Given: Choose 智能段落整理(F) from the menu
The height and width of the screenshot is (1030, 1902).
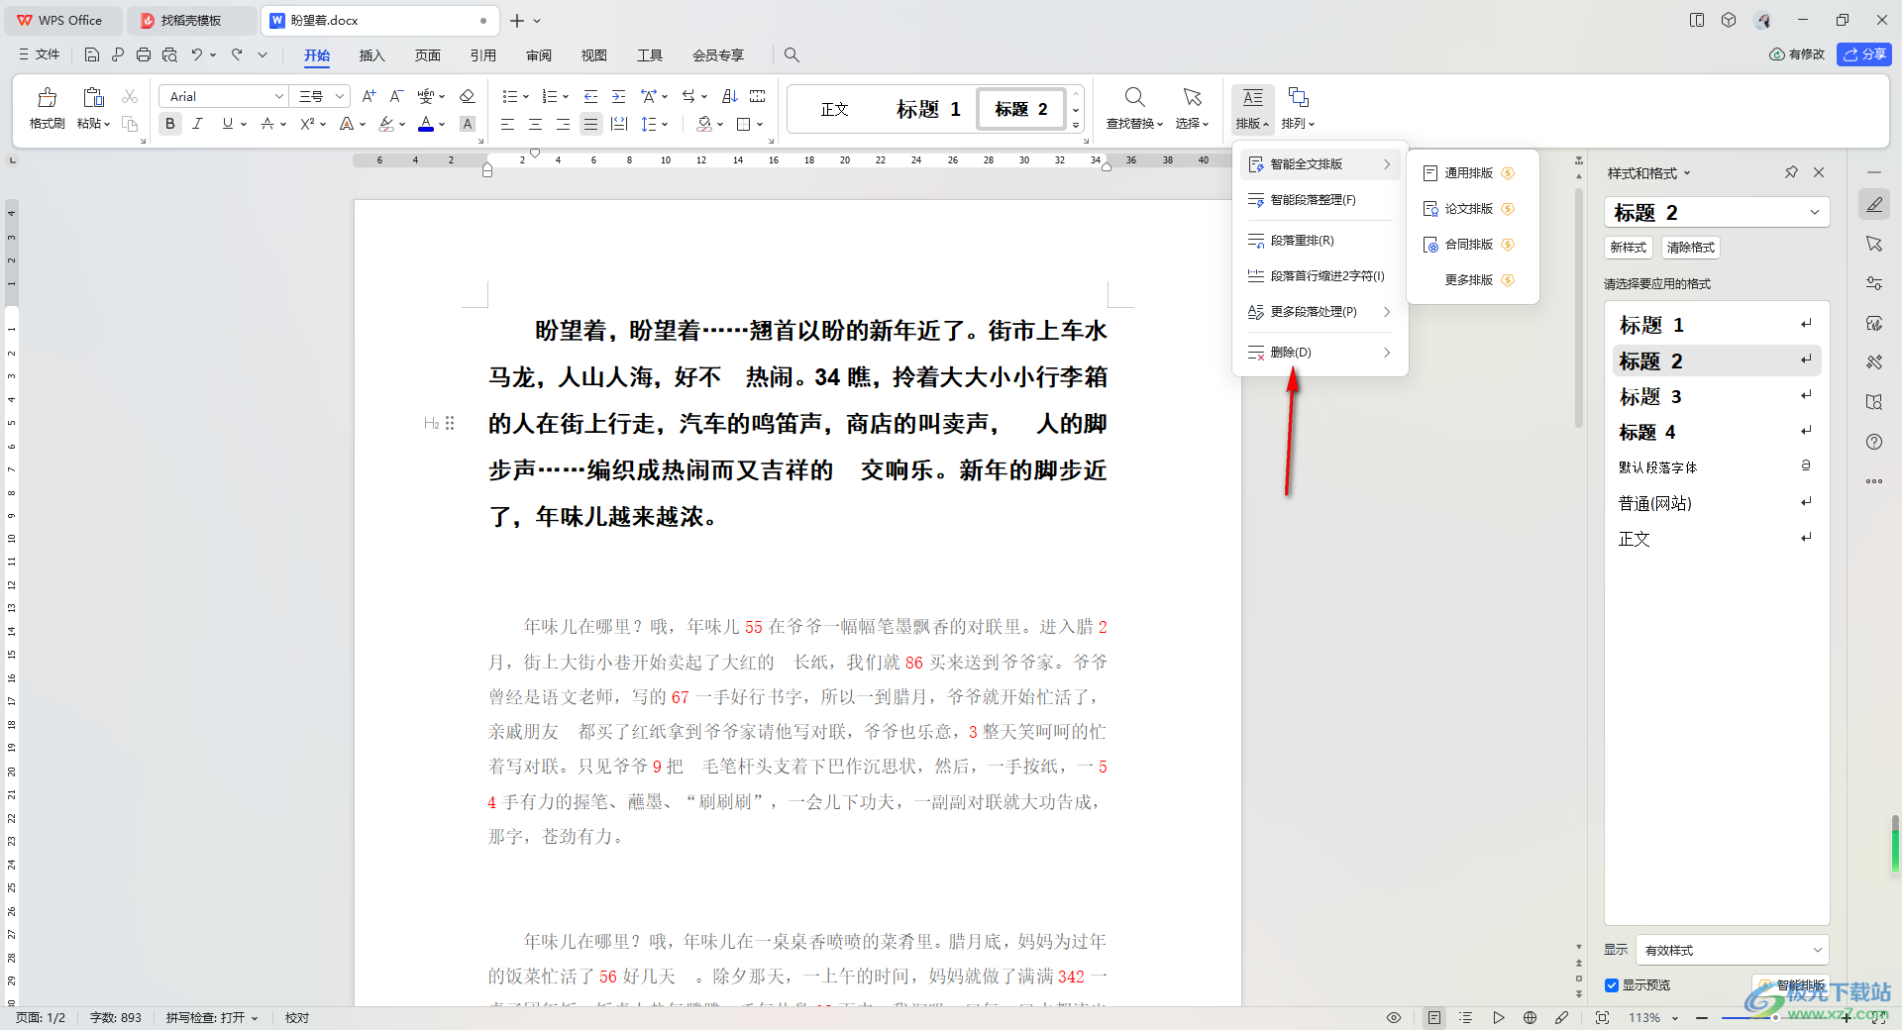Looking at the screenshot, I should pyautogui.click(x=1320, y=200).
